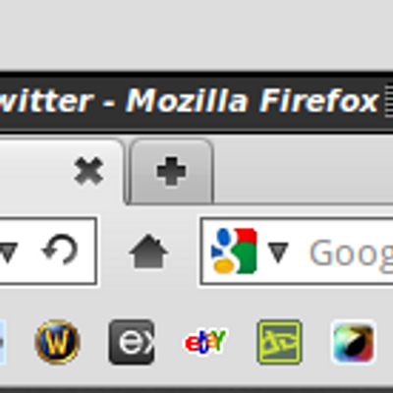Open a new tab with plus button
This screenshot has height=393, width=393.
(171, 171)
